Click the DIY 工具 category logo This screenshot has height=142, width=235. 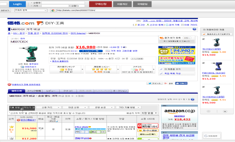[50, 23]
